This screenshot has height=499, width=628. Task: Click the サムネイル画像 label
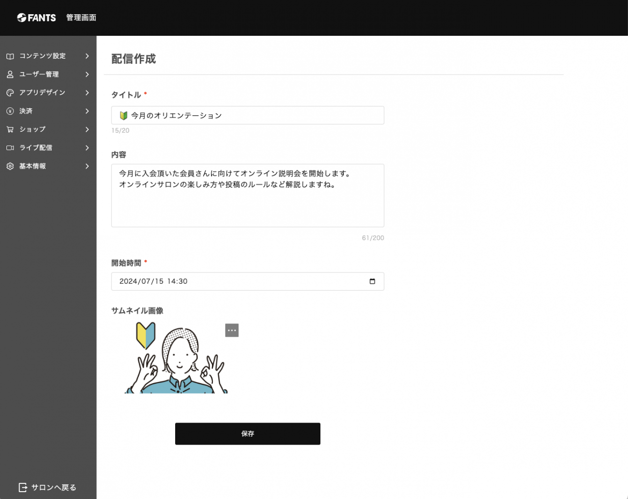(137, 311)
